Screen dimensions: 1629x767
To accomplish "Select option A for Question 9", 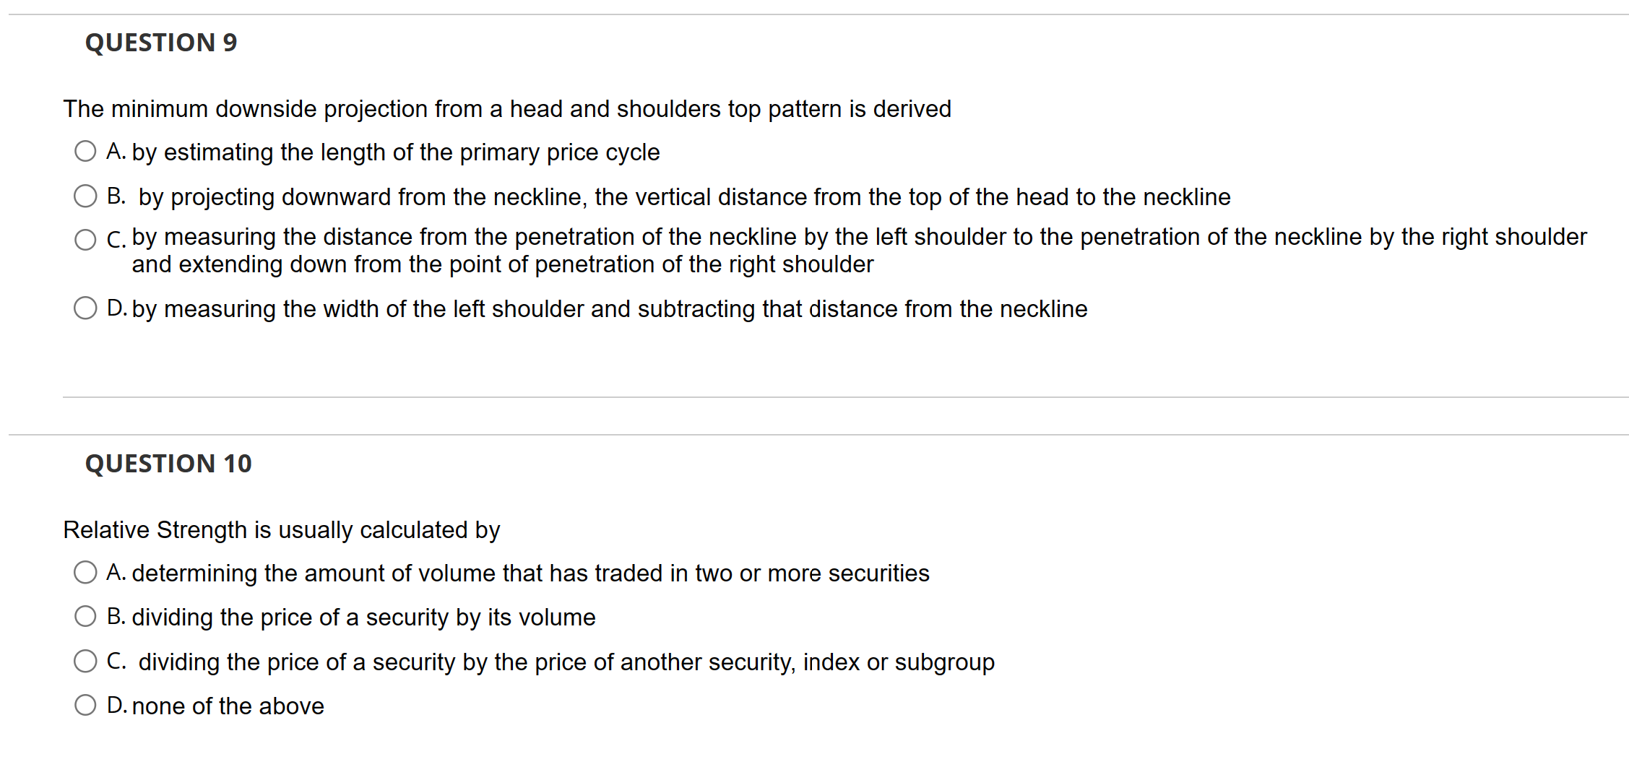I will coord(85,151).
